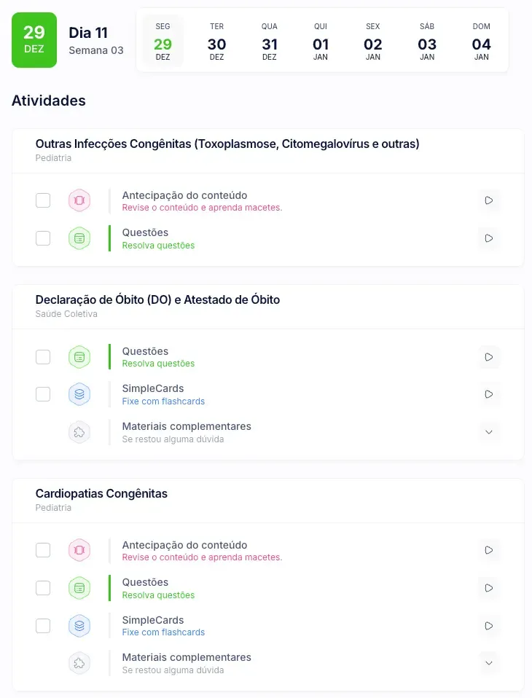Select the pink Antecipação do conteúdo icon under Outras Infecções Congênitas
532x698 pixels.
[79, 200]
